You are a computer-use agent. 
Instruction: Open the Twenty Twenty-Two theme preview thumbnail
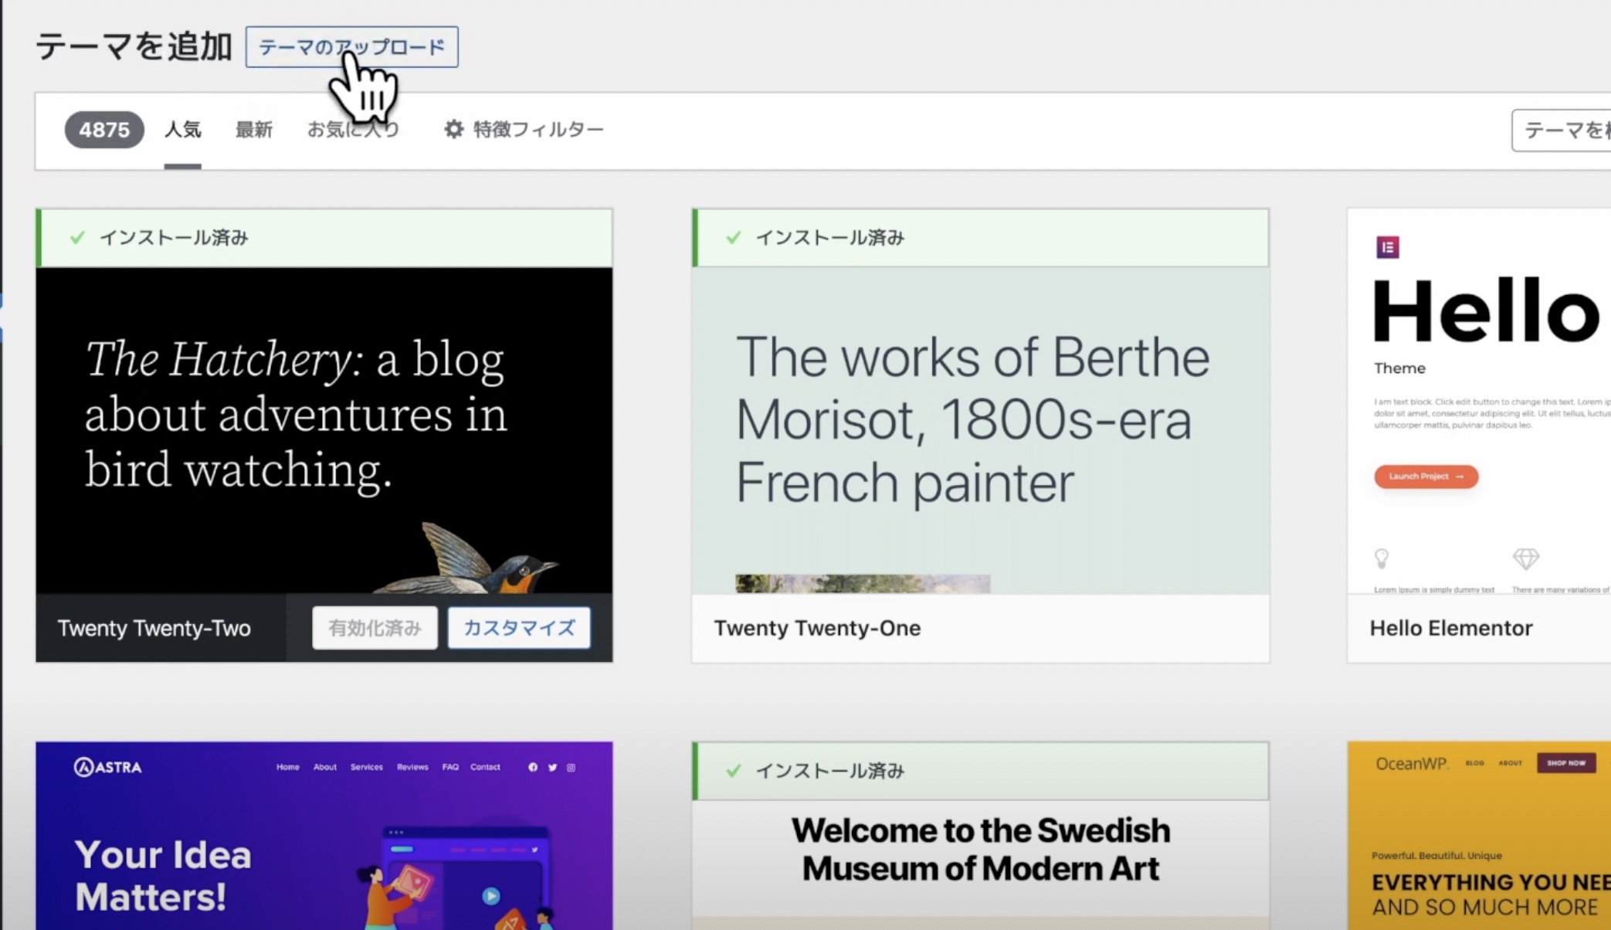(x=324, y=430)
